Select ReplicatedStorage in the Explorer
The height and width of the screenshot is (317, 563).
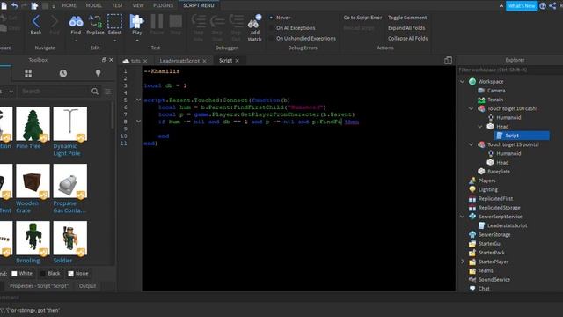point(499,208)
